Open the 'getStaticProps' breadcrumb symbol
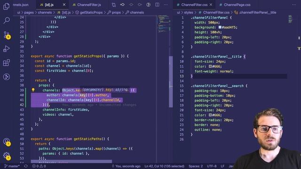Viewport: 301px width, 169px height. 89,13
